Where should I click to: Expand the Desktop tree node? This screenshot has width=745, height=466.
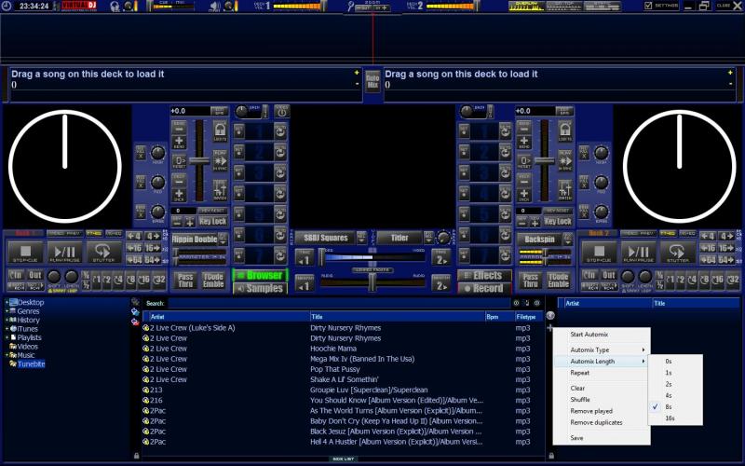(7, 302)
